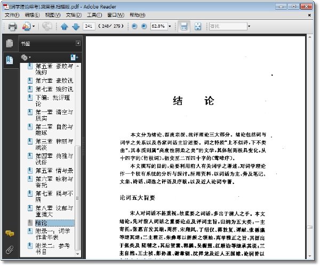Click the page number field showing 241
Viewport: 320px width, 266px height.
click(89, 26)
